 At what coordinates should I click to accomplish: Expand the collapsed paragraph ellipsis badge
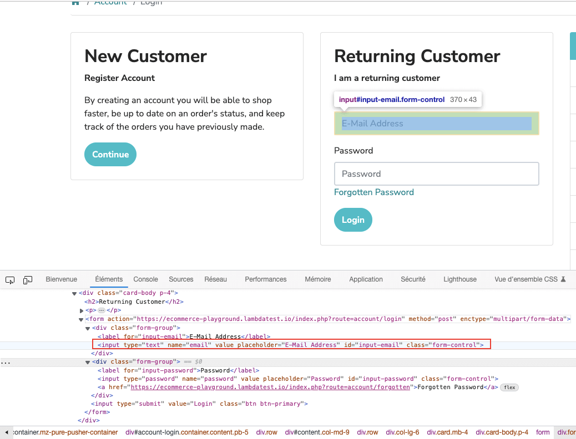101,310
